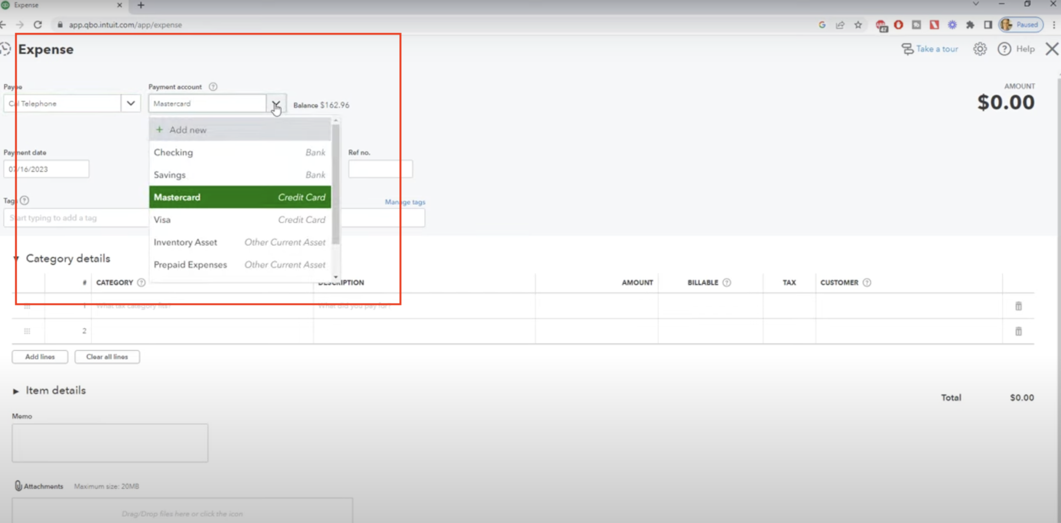1061x523 pixels.
Task: Click inside the Memo text box
Action: pos(109,442)
